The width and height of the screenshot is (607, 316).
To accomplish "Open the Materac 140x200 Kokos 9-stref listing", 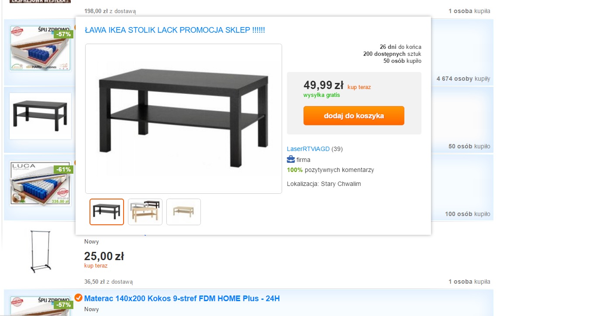I will point(182,299).
